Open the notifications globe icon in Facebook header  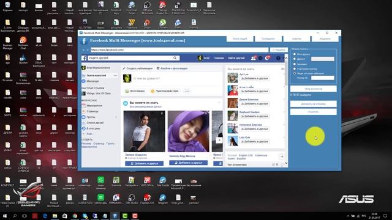(267, 58)
